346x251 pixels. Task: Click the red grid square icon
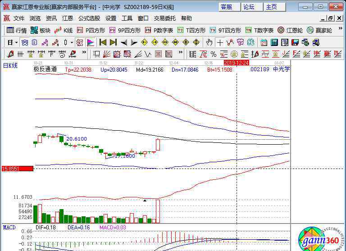(158, 54)
